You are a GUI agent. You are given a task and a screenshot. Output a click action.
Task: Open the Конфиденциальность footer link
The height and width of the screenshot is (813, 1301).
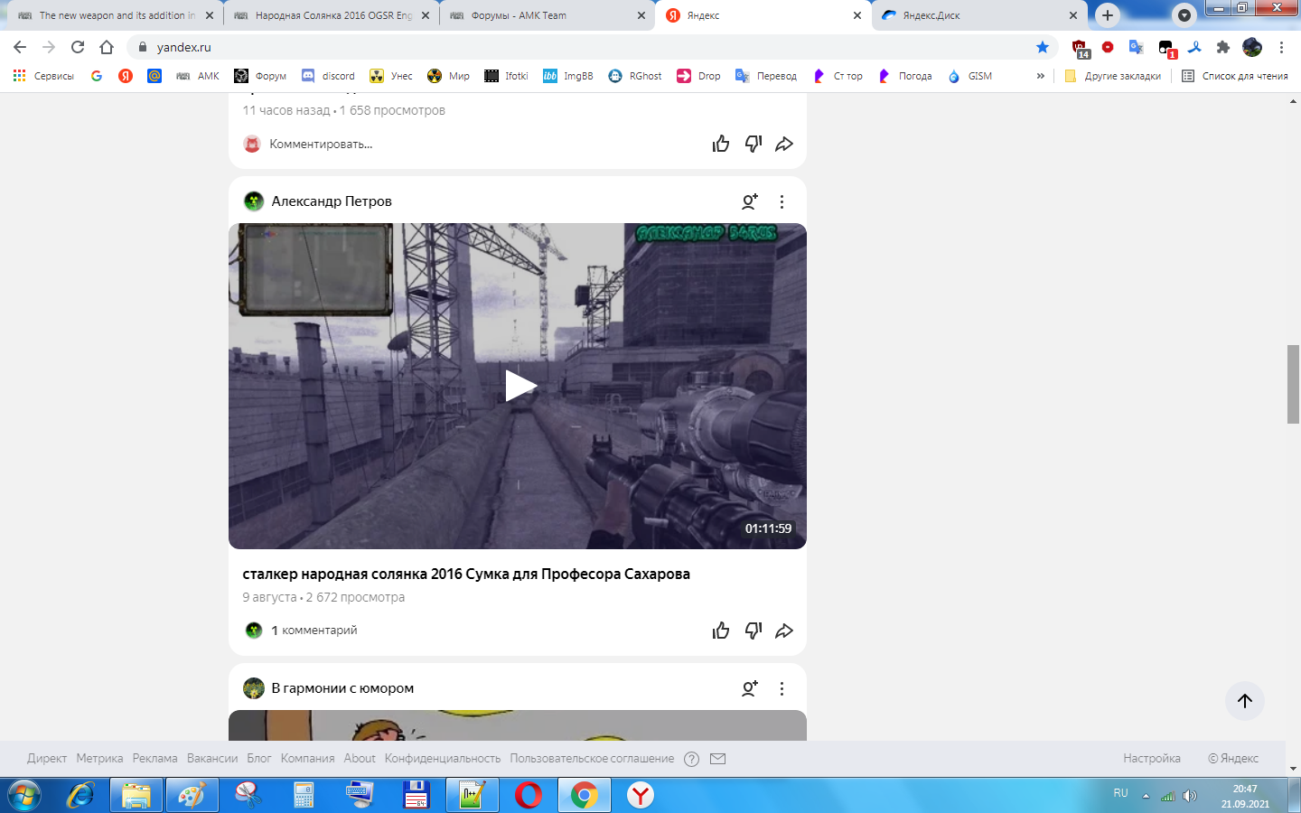443,759
